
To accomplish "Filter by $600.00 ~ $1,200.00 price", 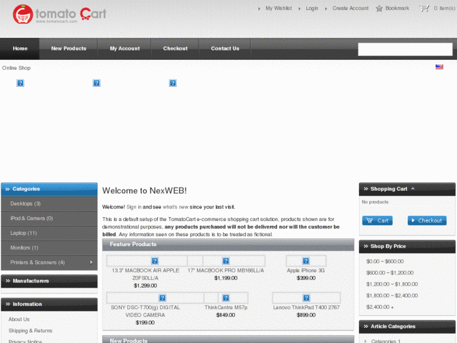I will 390,273.
